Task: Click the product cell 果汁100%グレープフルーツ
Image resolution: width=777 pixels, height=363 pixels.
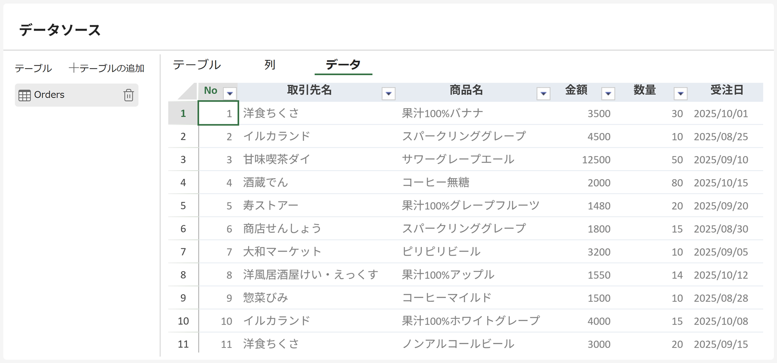Action: (471, 205)
